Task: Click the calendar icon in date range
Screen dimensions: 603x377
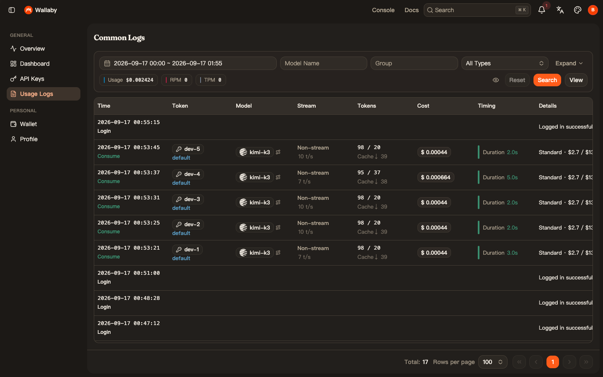Action: coord(107,63)
